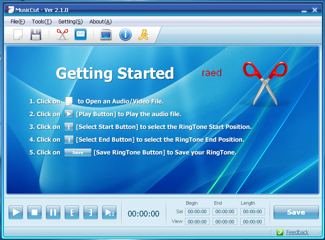The width and height of the screenshot is (325, 240).
Task: Click the yellow running figure icon
Action: [x=143, y=34]
